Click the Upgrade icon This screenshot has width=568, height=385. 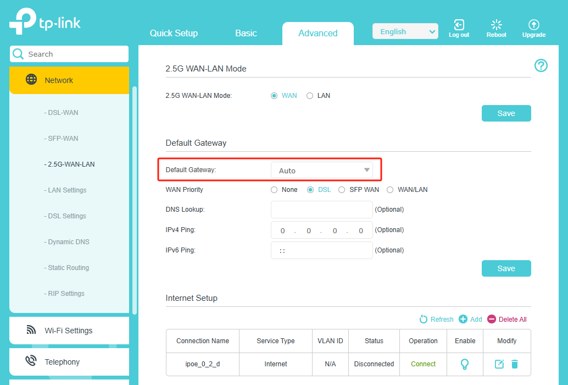click(533, 25)
